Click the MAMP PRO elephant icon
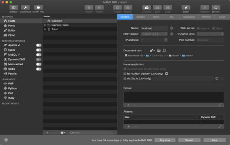 pyautogui.click(x=38, y=8)
